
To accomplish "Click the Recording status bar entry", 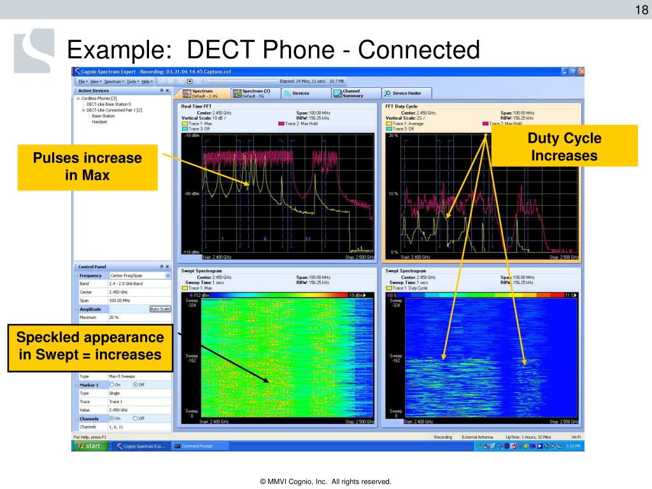I will click(x=443, y=437).
